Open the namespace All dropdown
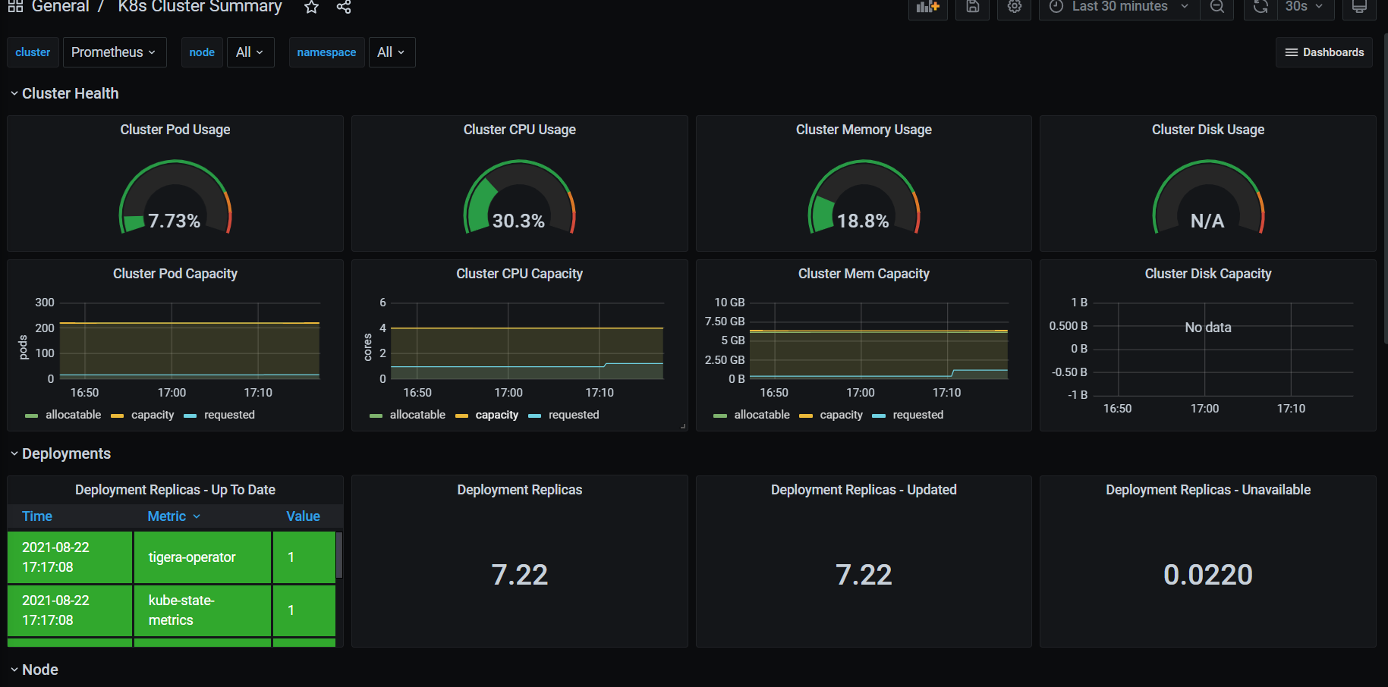 click(392, 52)
